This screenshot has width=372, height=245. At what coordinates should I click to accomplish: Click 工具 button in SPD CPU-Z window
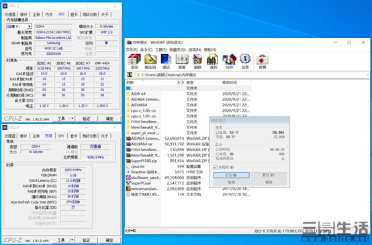[x=61, y=118]
